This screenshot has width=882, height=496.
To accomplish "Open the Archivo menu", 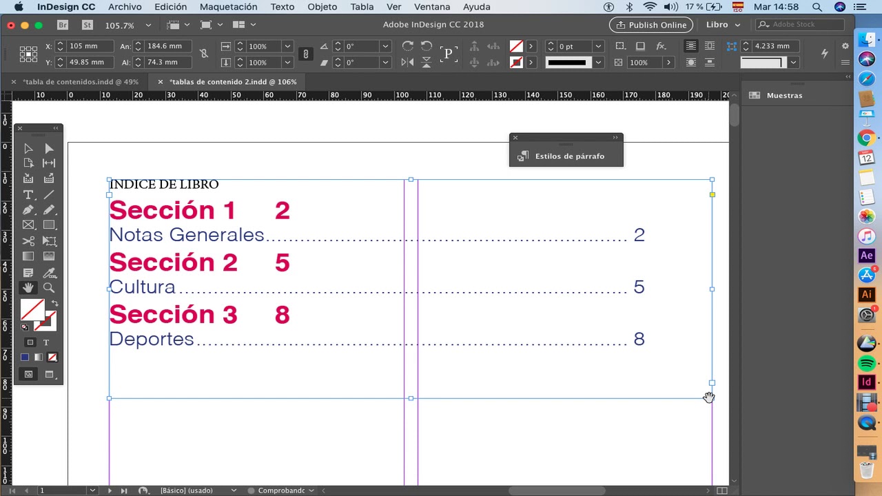I will [x=125, y=7].
